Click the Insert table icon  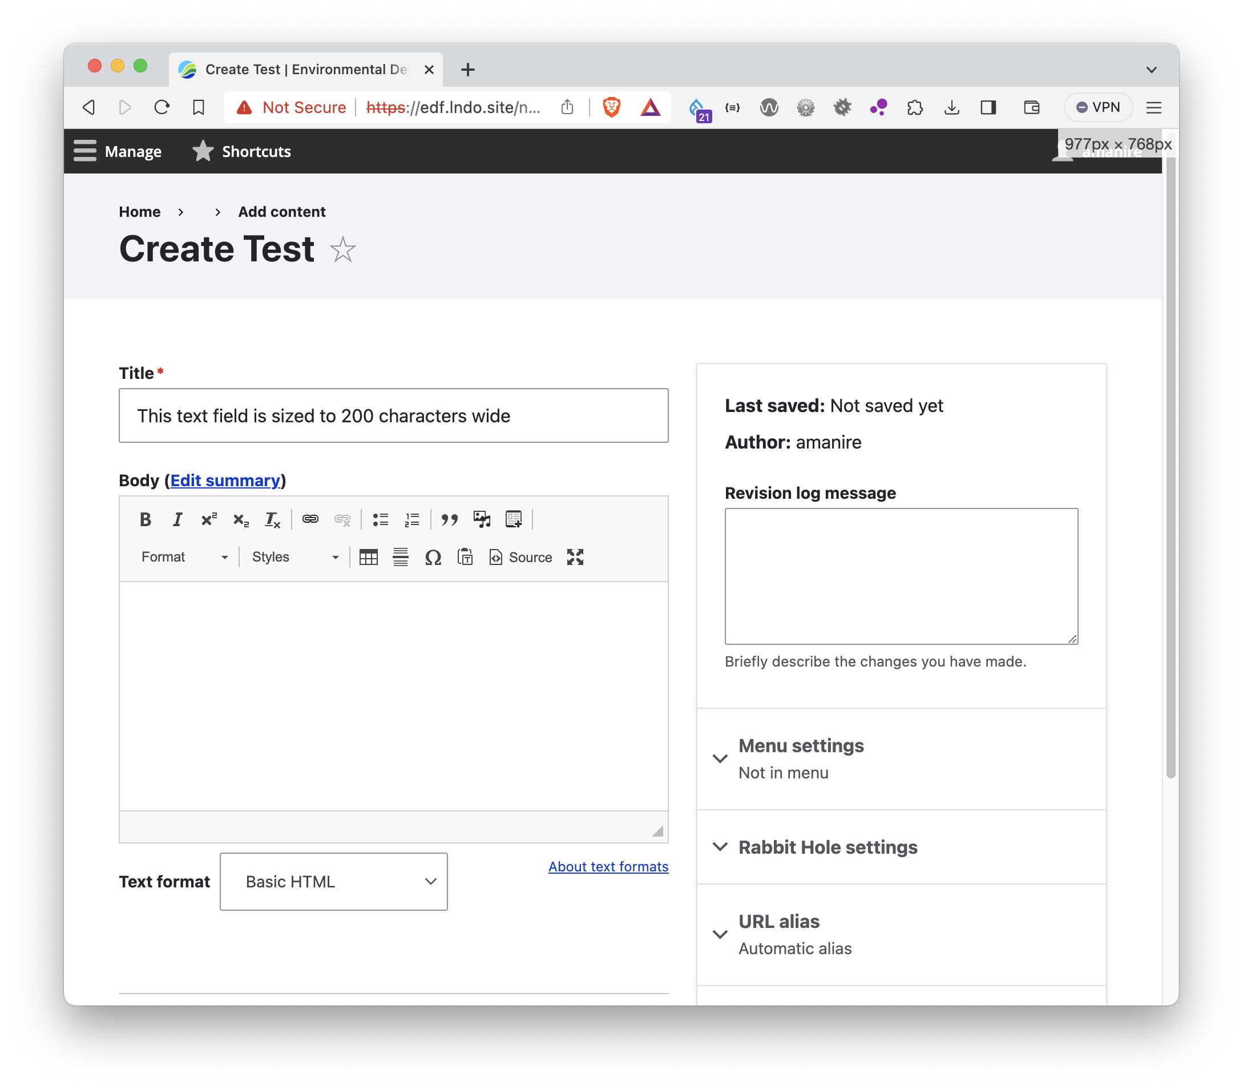(367, 557)
